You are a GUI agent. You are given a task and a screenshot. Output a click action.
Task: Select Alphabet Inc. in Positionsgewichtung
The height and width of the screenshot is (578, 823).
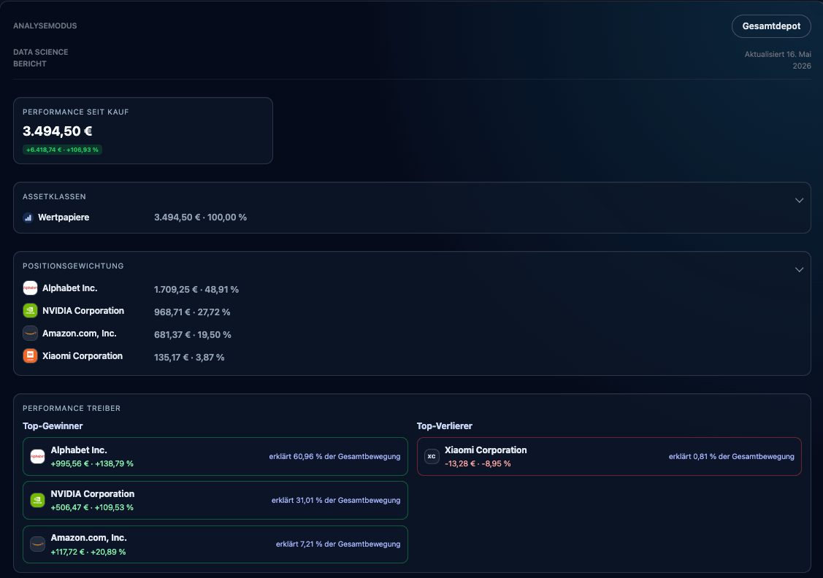70,288
